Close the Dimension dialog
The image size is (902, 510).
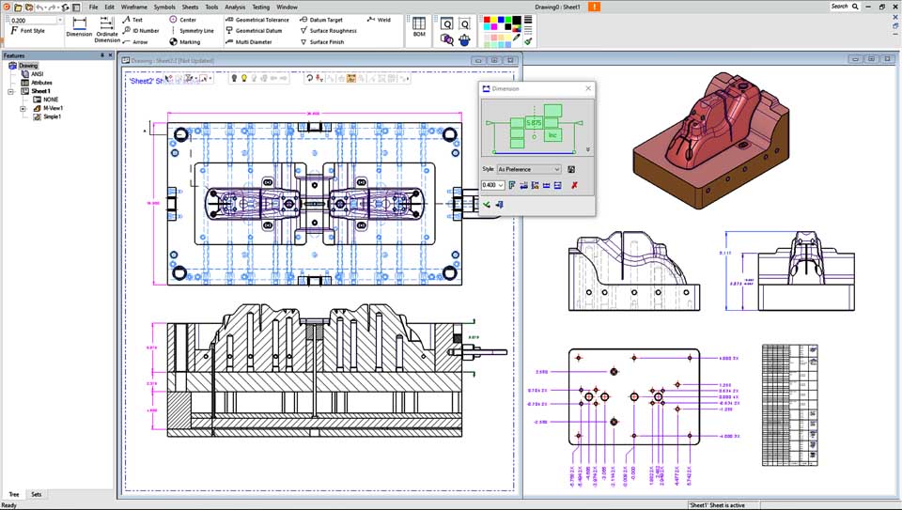(588, 88)
